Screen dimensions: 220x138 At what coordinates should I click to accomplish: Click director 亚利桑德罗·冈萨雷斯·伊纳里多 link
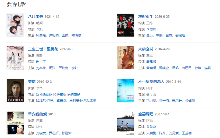click(x=58, y=94)
